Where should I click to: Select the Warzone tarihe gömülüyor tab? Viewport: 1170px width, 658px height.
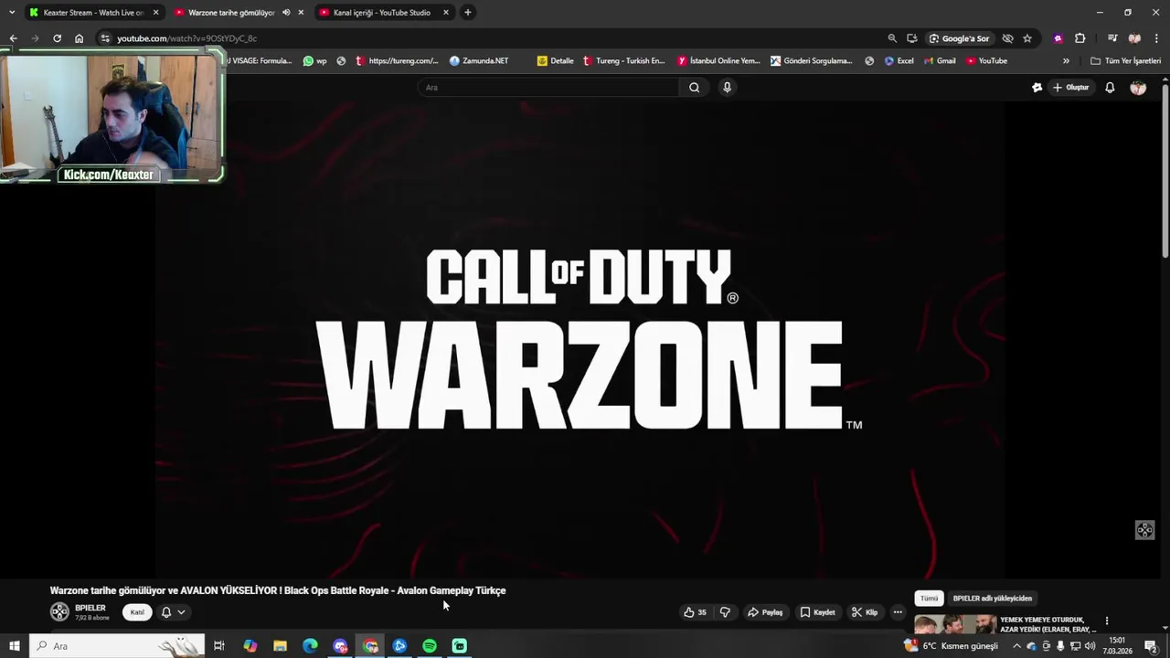(231, 13)
